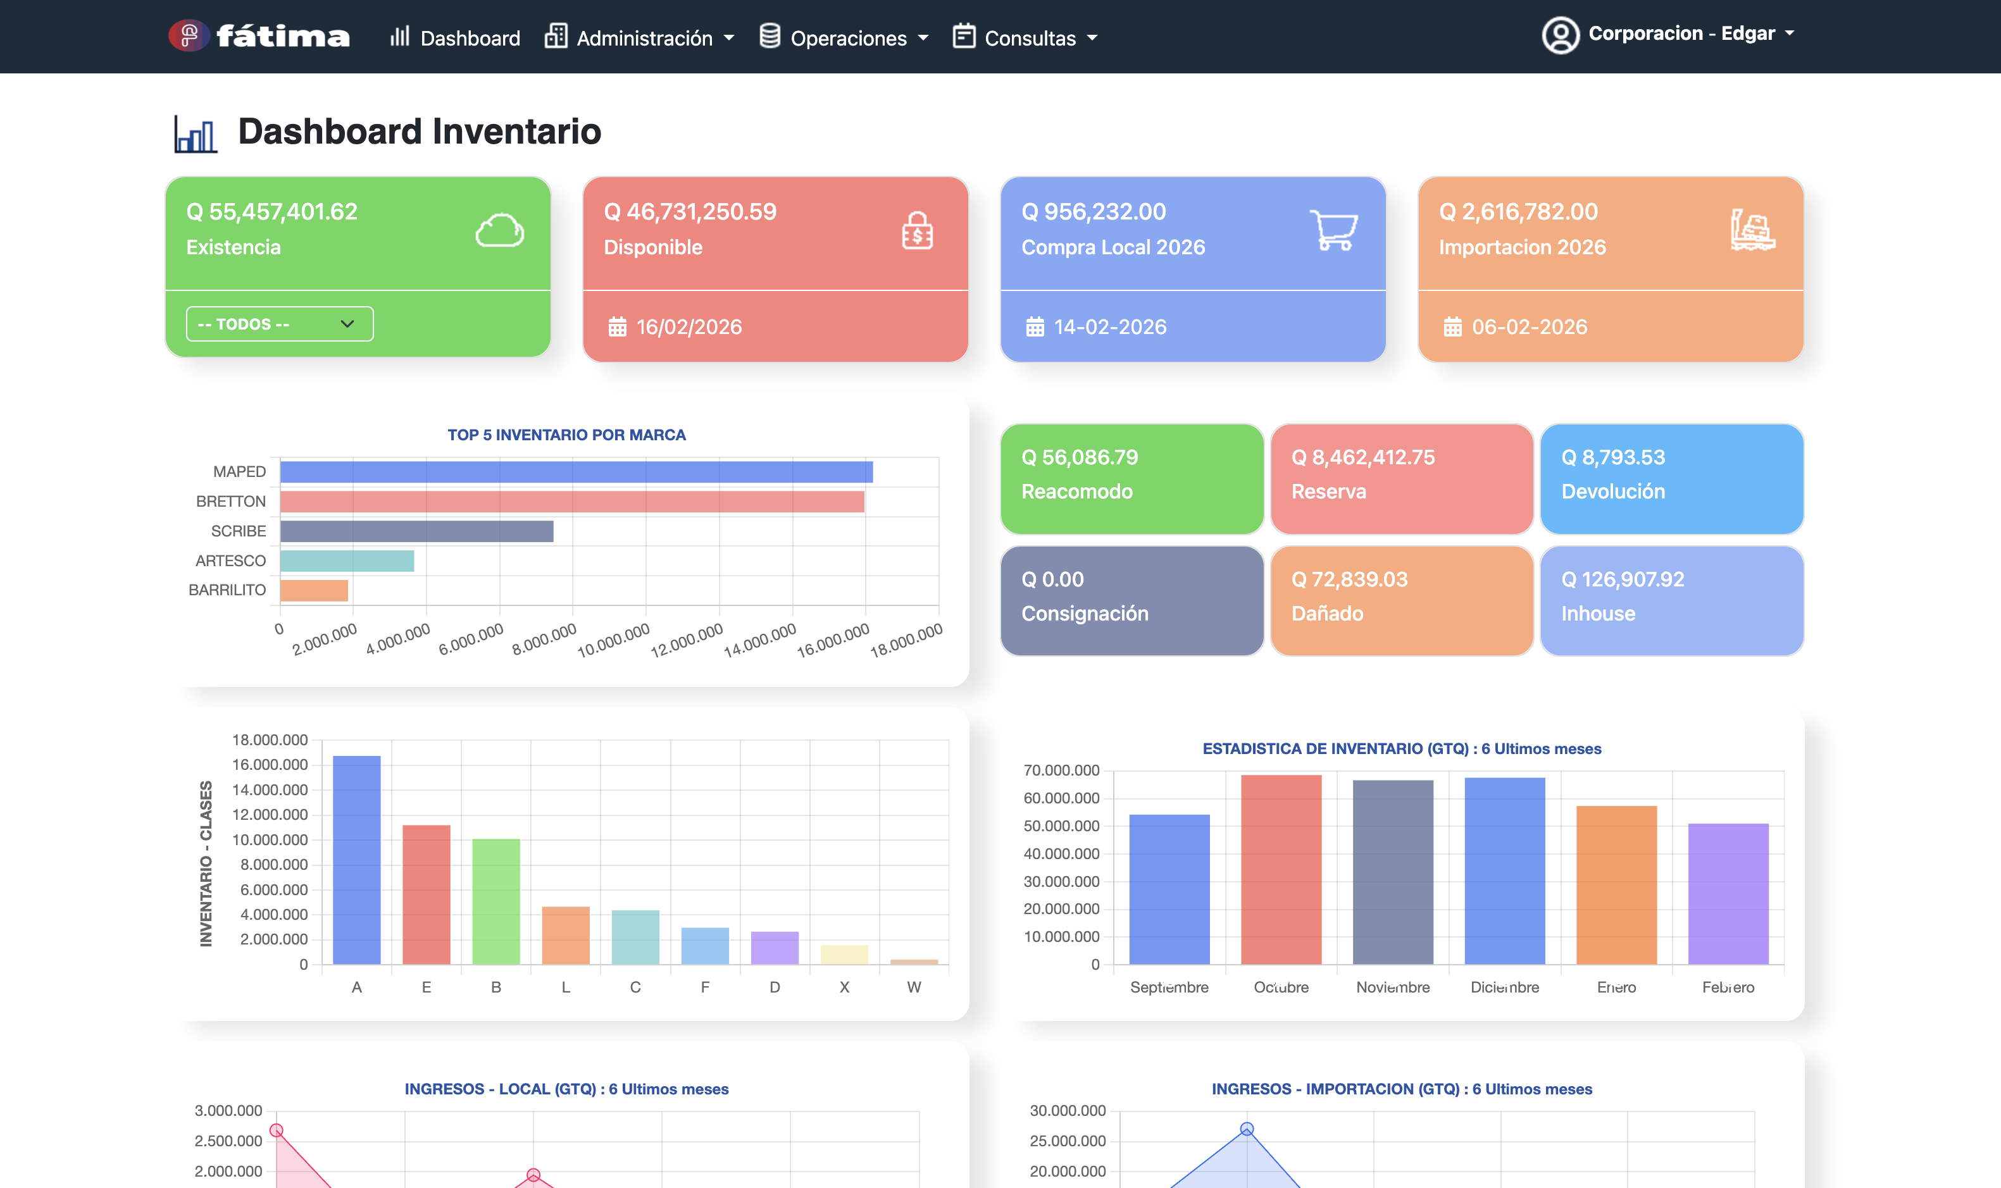This screenshot has width=2001, height=1188.
Task: Click the Compra Local 2026 label
Action: point(1113,247)
